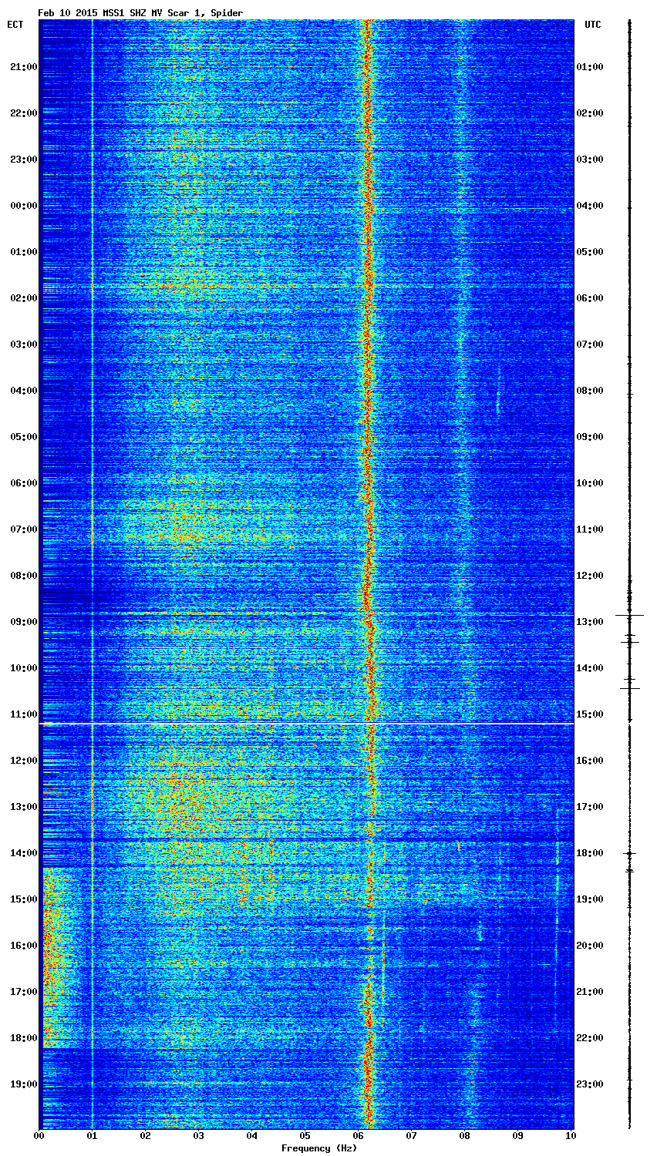The width and height of the screenshot is (657, 1156).
Task: Click the ECT '09:00' time label
Action: [x=23, y=622]
